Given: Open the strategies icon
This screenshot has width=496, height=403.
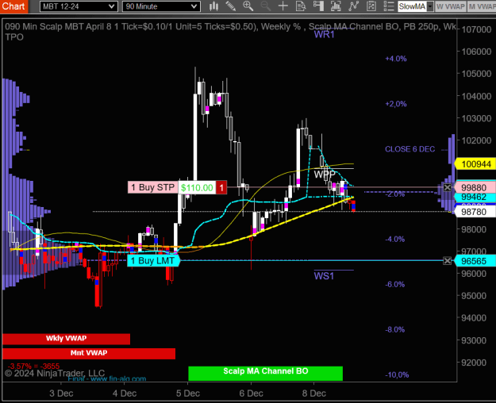Looking at the screenshot, I should pyautogui.click(x=371, y=6).
